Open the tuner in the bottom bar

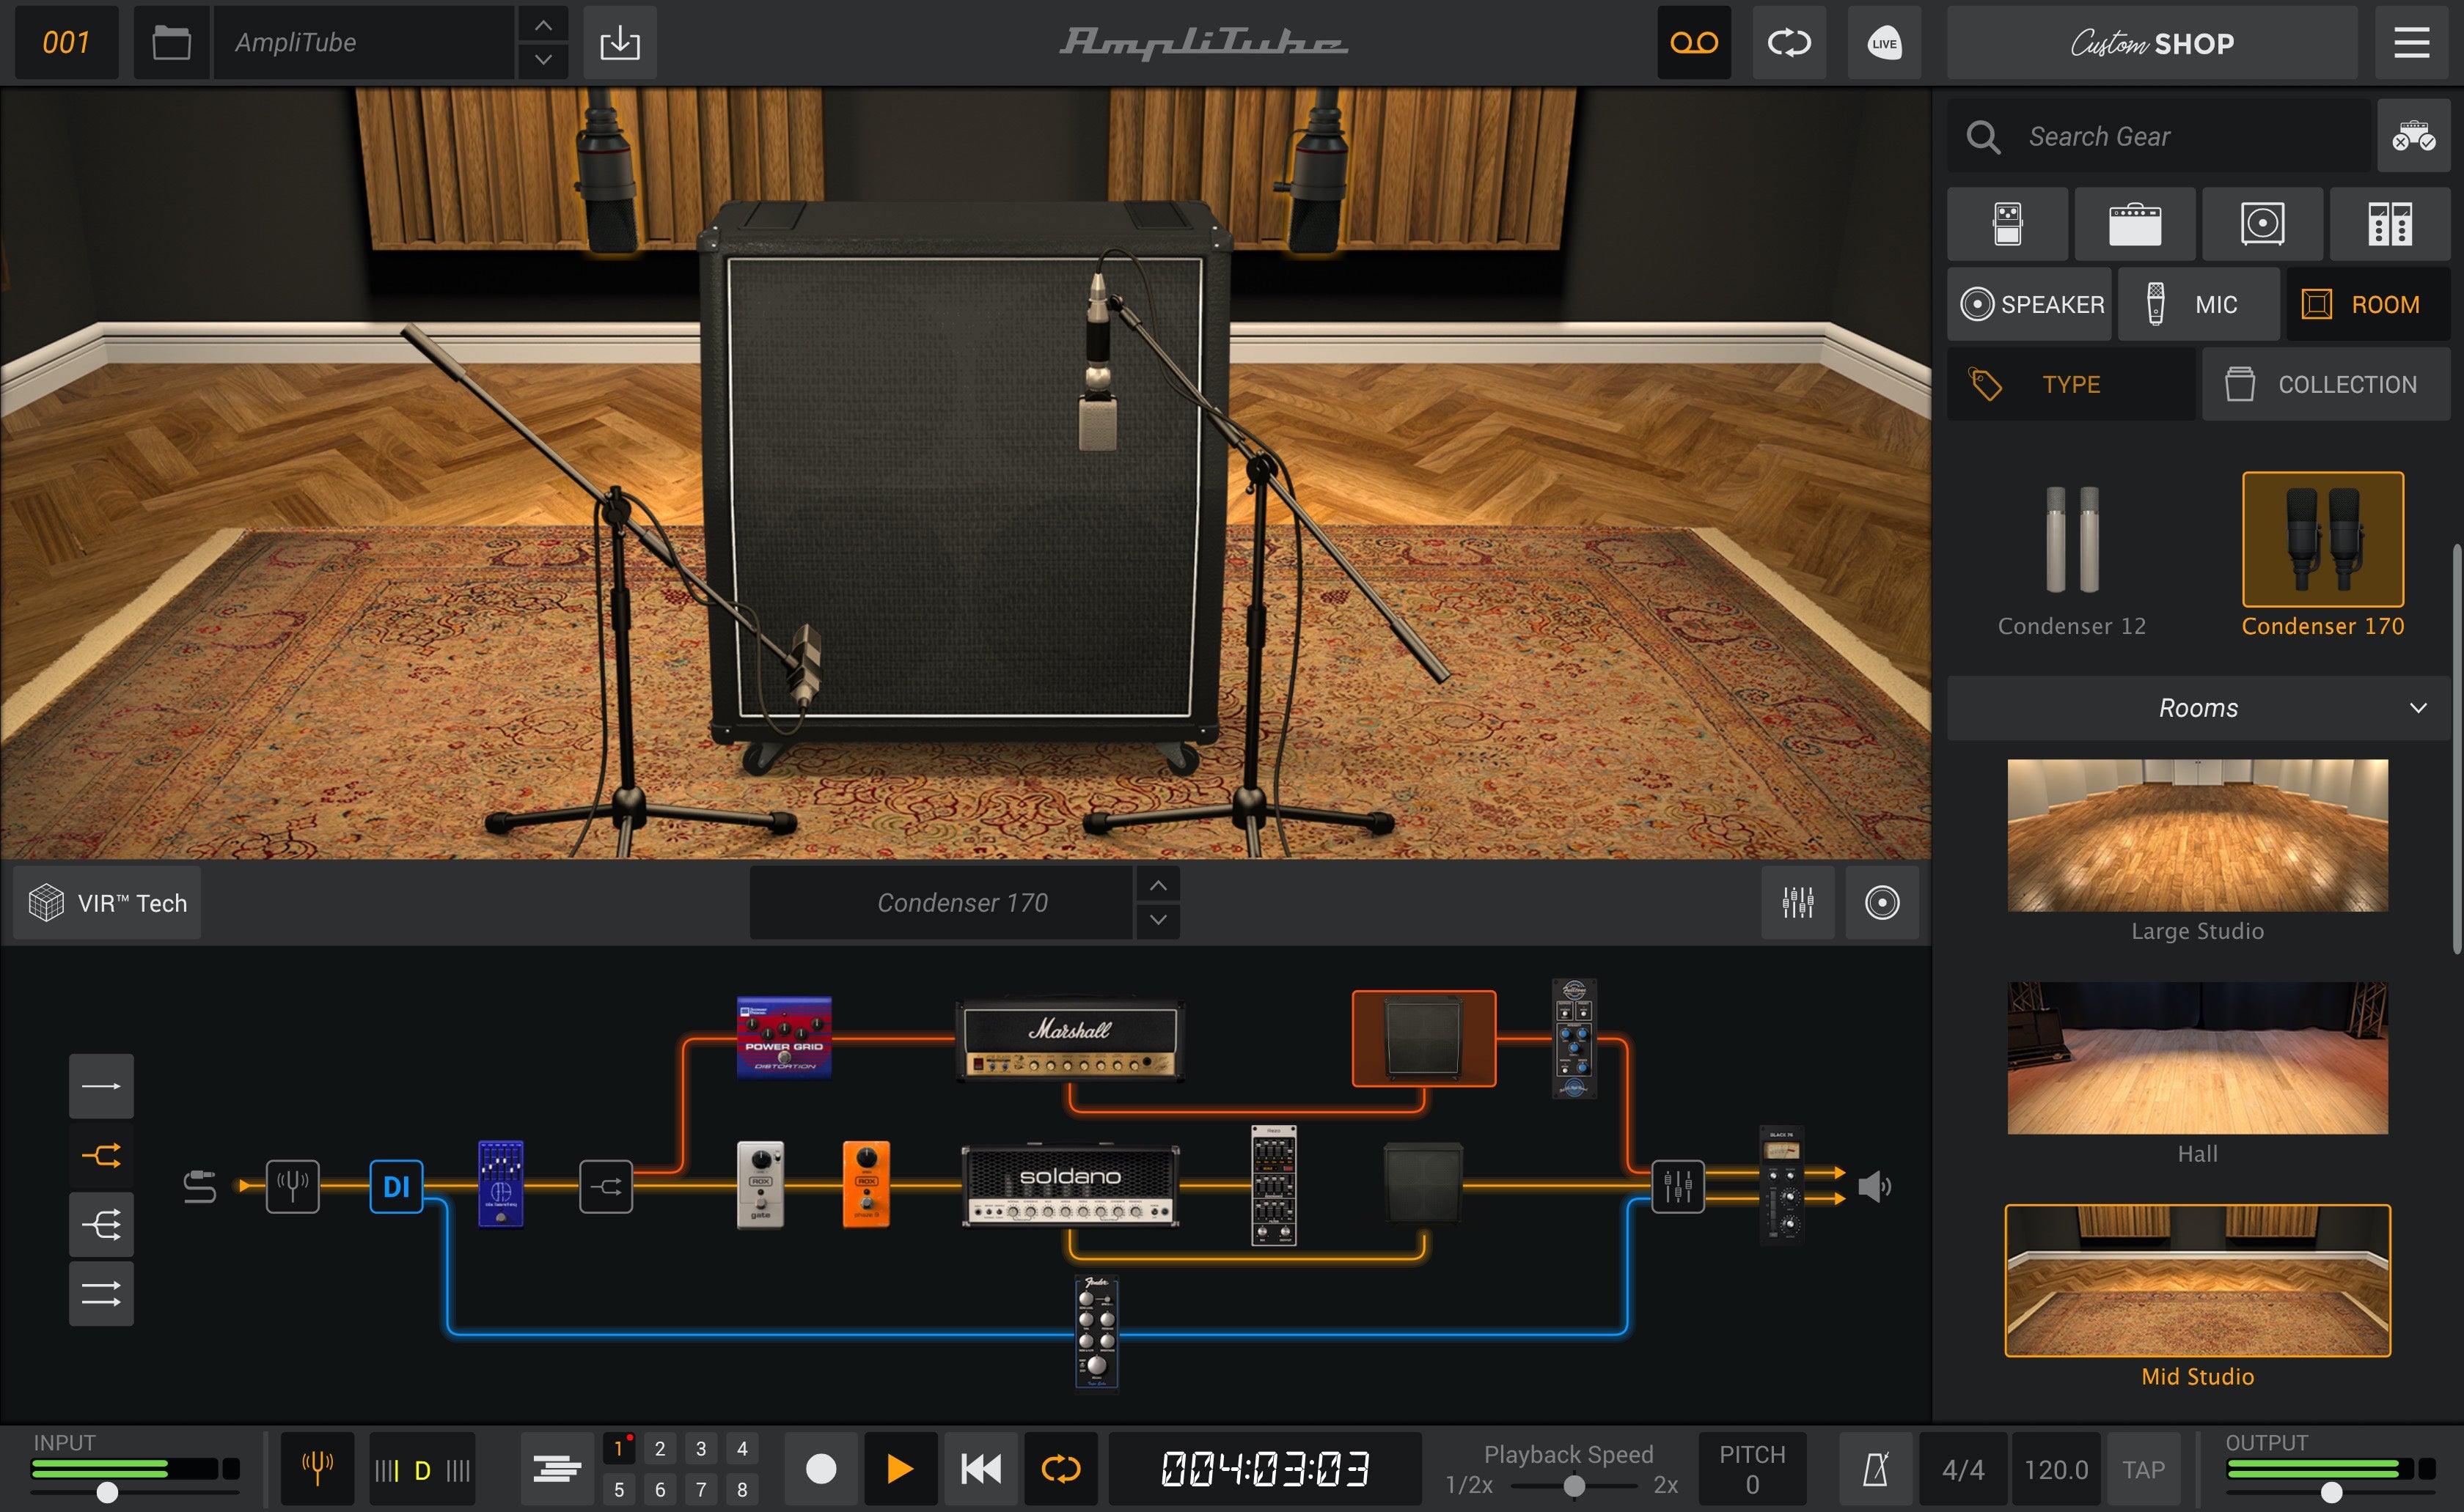pos(317,1467)
